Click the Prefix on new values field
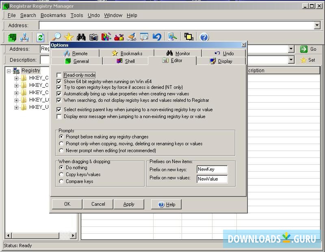Image resolution: width=325 pixels, height=252 pixels. click(x=212, y=179)
